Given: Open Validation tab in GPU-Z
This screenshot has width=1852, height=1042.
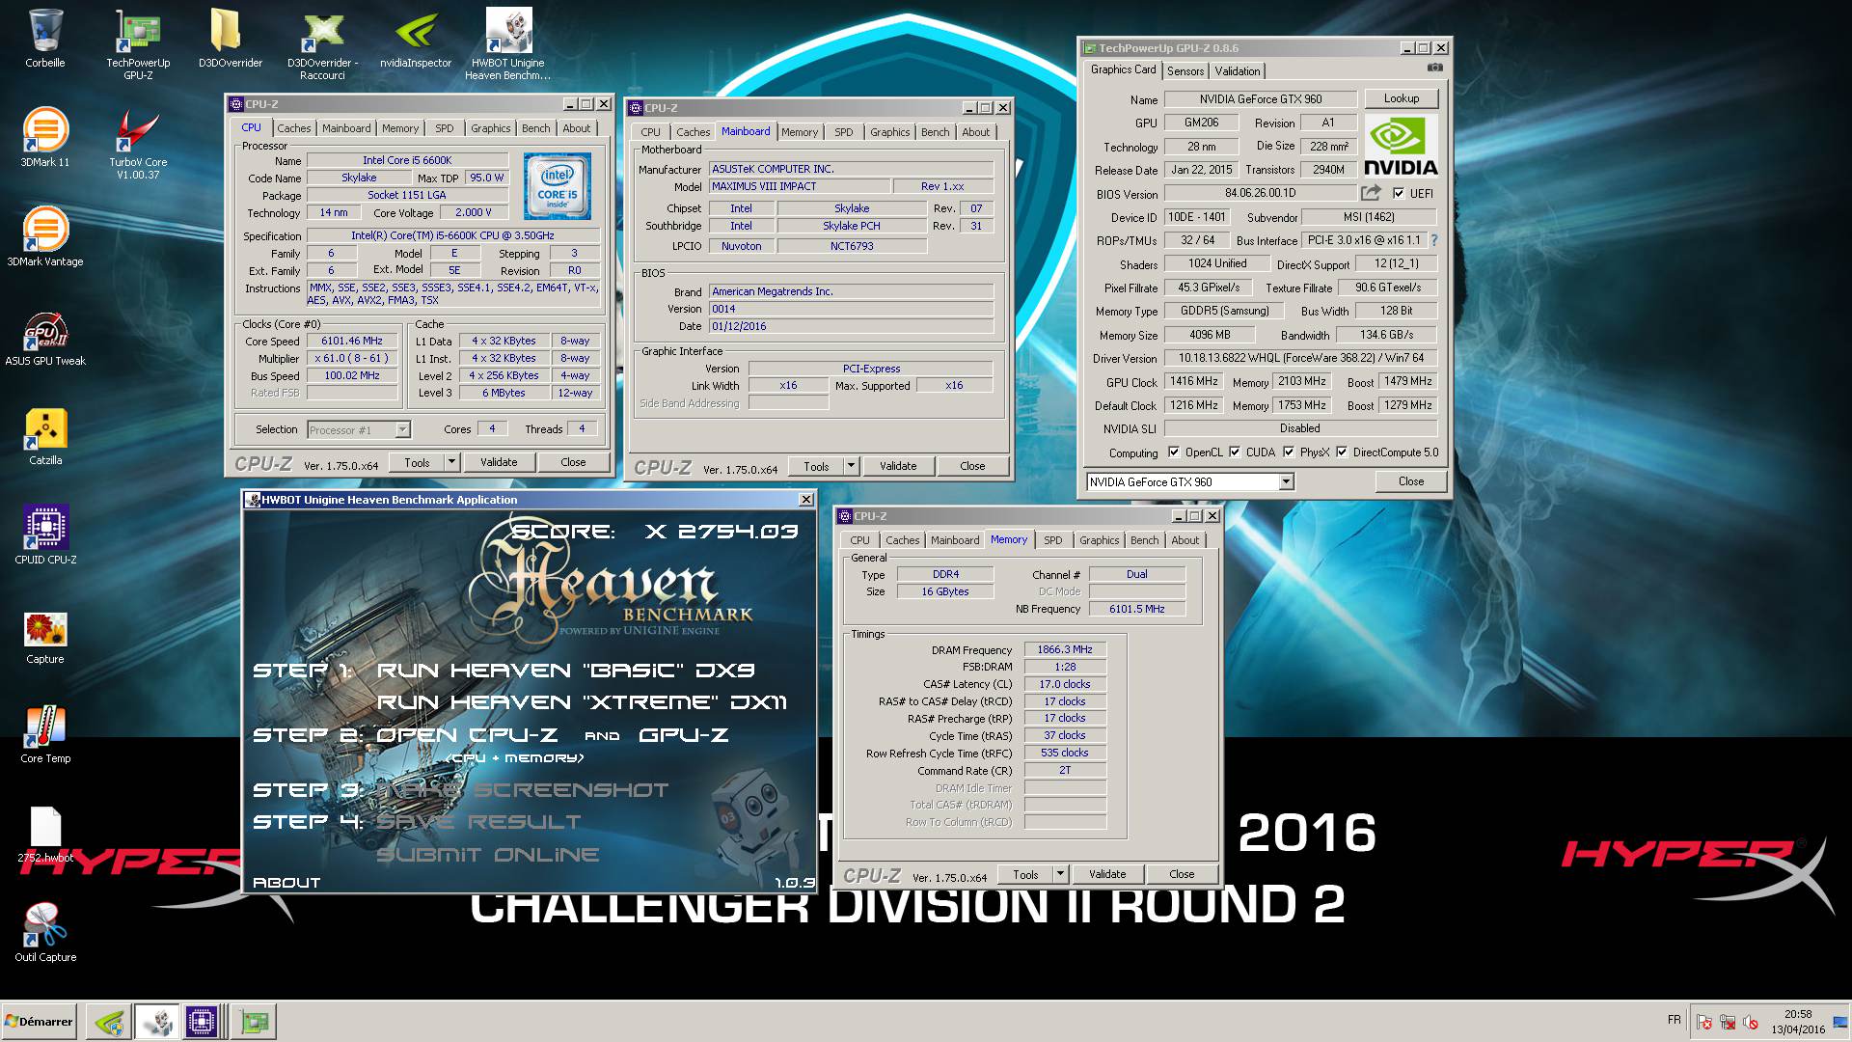Looking at the screenshot, I should coord(1237,71).
